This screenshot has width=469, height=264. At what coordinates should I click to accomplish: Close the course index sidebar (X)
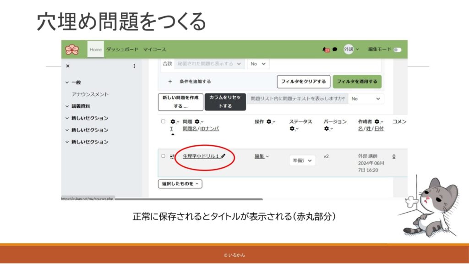pyautogui.click(x=68, y=66)
